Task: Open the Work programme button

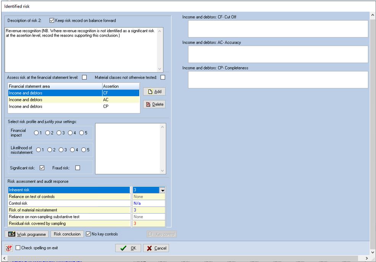Action: (x=27, y=234)
